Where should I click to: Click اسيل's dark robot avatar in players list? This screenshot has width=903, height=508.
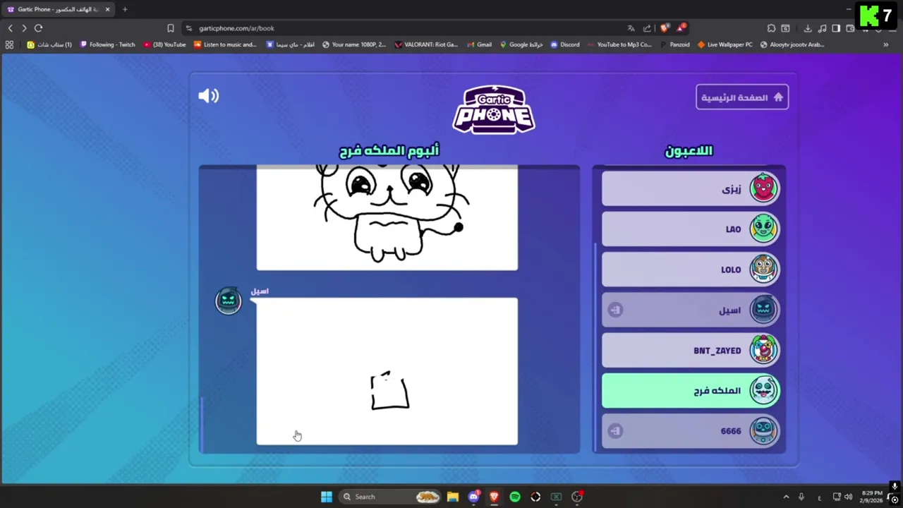[x=763, y=309]
